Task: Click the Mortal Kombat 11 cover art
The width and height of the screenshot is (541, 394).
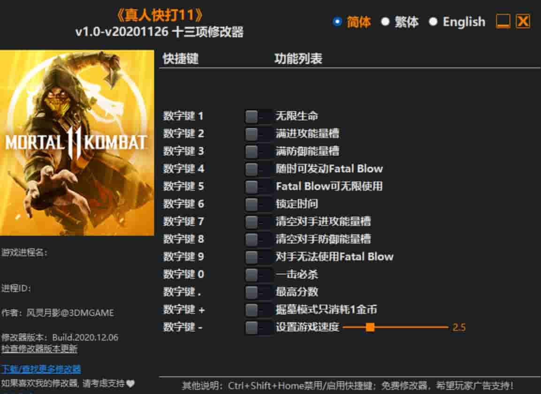Action: coord(77,141)
